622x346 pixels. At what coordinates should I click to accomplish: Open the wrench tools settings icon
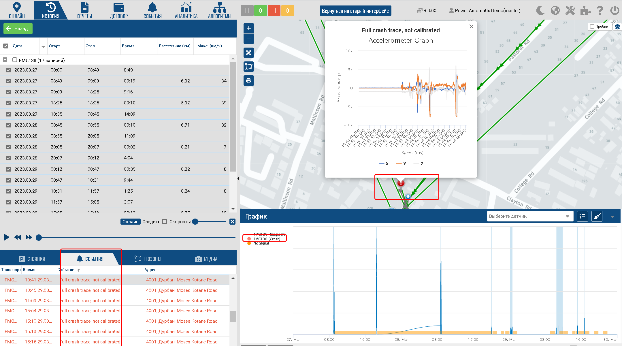(570, 11)
